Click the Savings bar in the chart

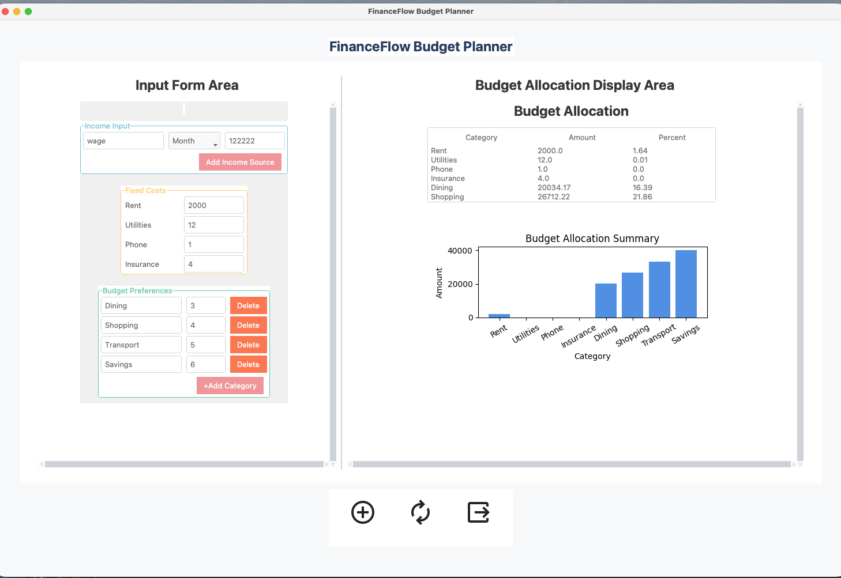pyautogui.click(x=686, y=284)
